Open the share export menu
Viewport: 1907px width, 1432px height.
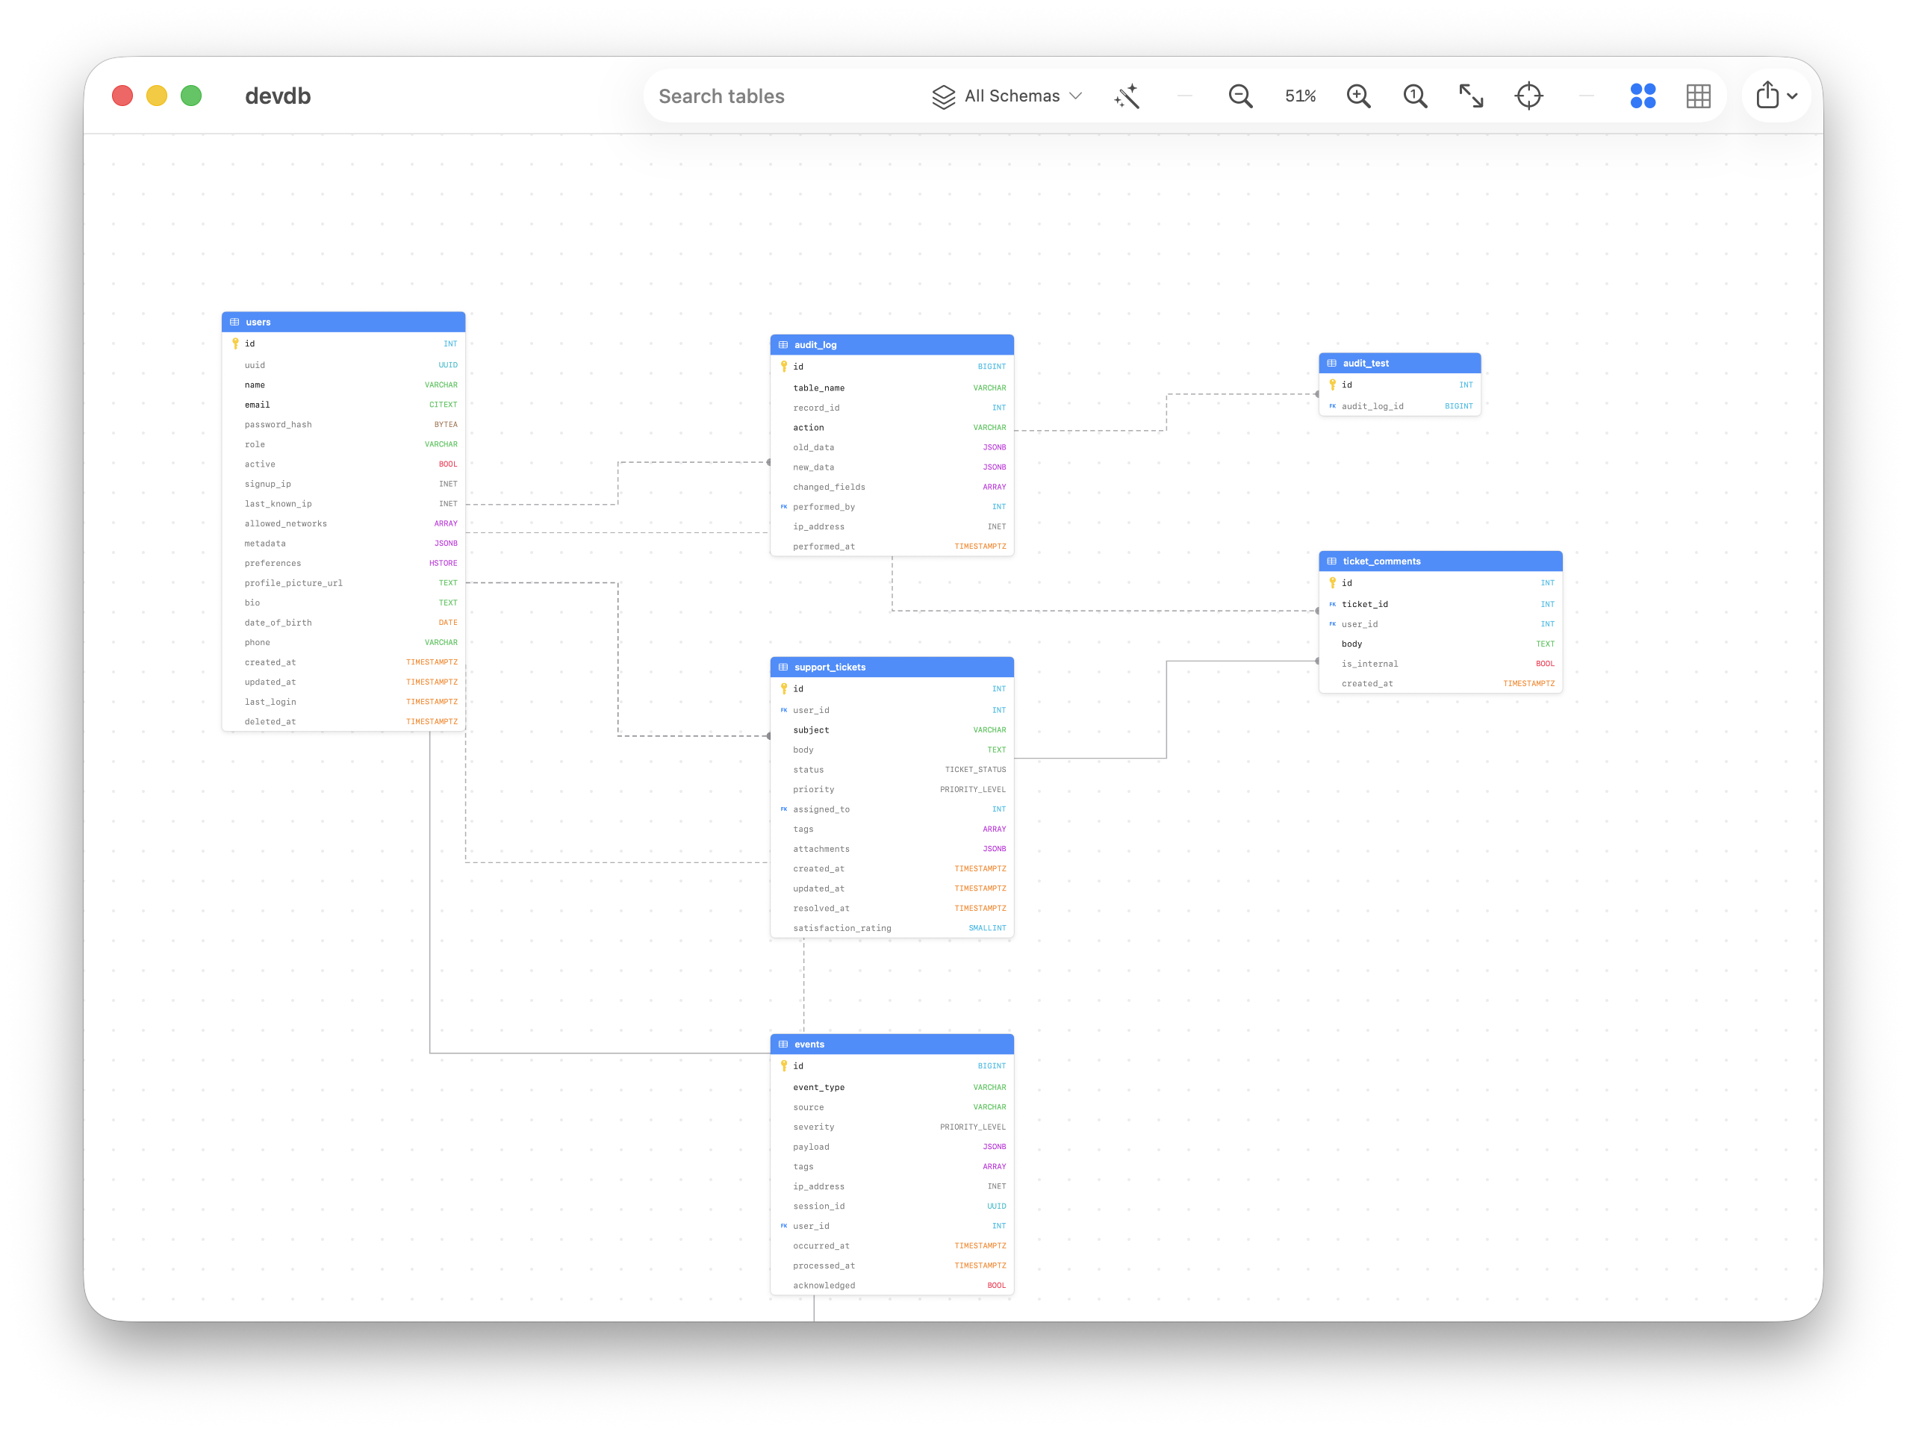[x=1776, y=96]
